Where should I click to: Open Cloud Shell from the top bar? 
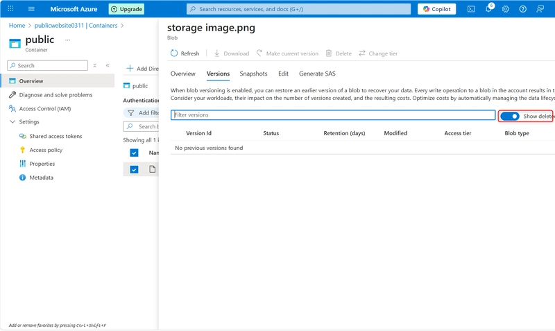tap(471, 9)
